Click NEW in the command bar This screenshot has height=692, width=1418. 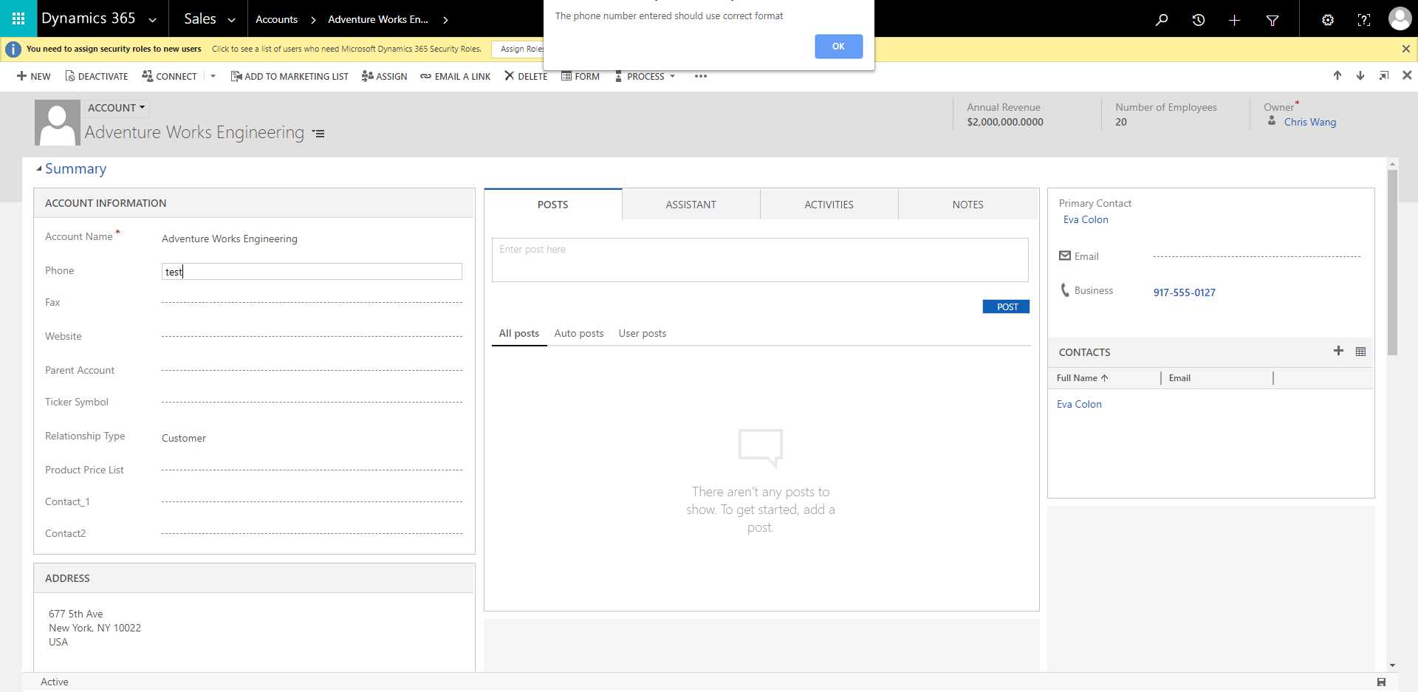point(34,76)
